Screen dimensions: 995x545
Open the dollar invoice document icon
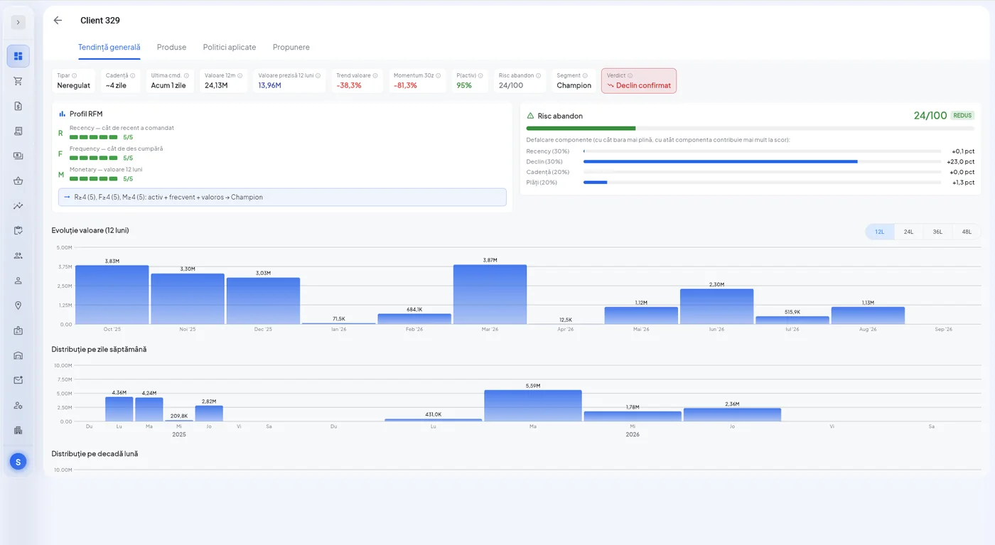(18, 106)
